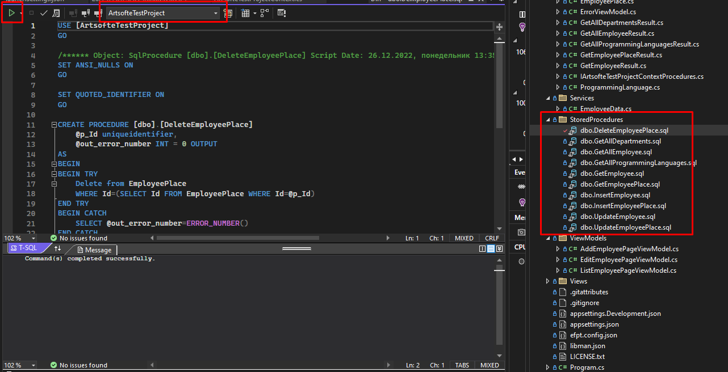Collapse the StoredProcedures folder

pyautogui.click(x=548, y=120)
